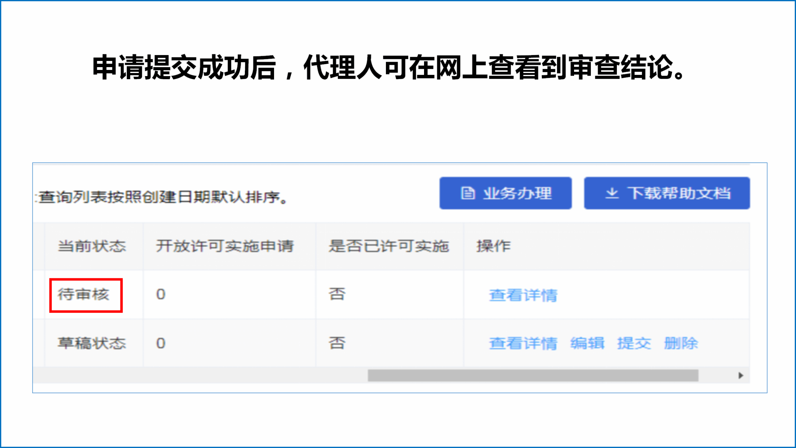Click the empty scrollbar track left of thumb
This screenshot has height=448, width=796.
pos(200,375)
